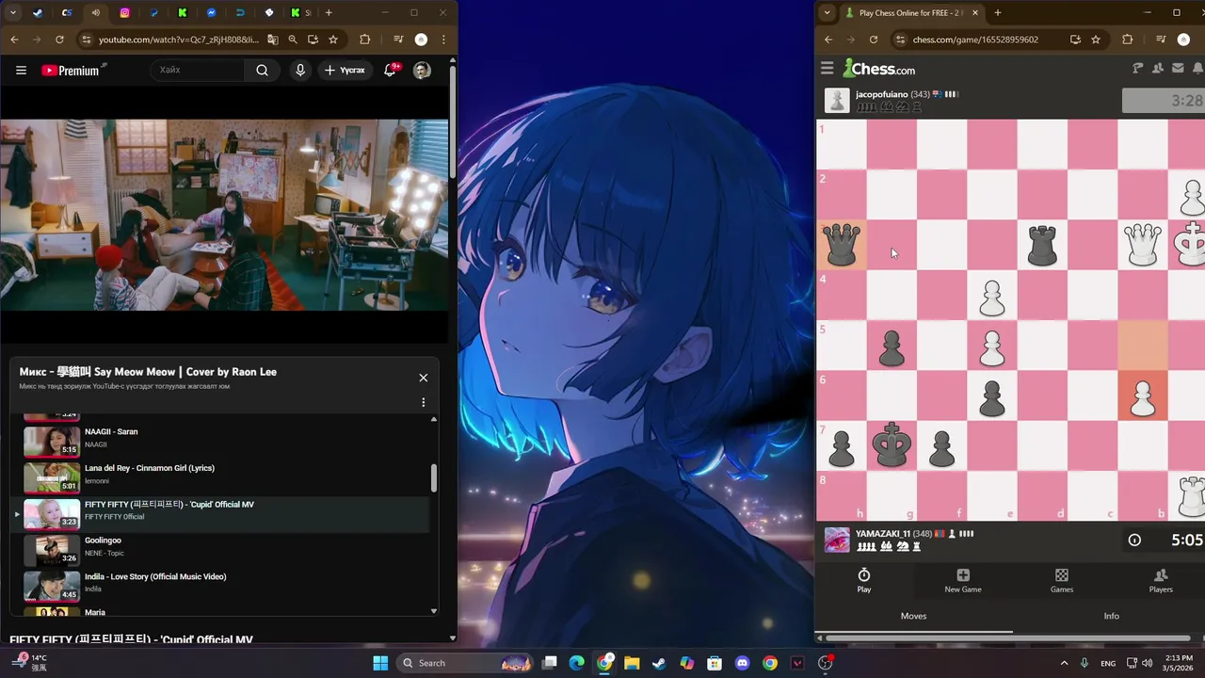The width and height of the screenshot is (1205, 678).
Task: Switch to the Messenger tab
Action: tap(212, 13)
